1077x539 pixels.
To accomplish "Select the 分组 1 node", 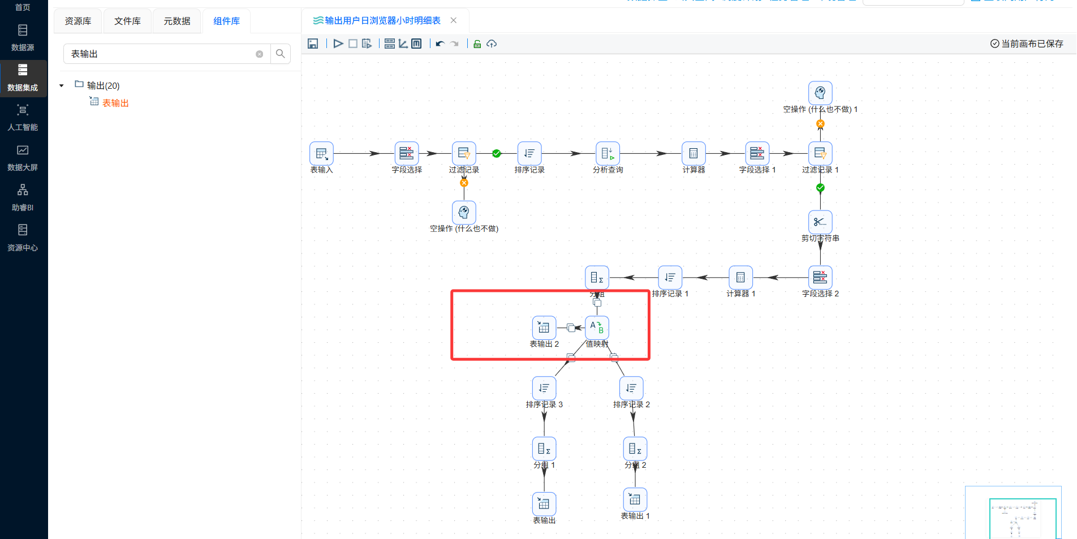I will point(544,449).
